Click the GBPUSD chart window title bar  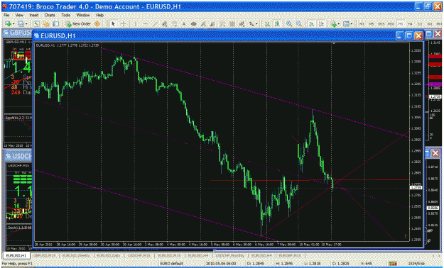pos(17,33)
